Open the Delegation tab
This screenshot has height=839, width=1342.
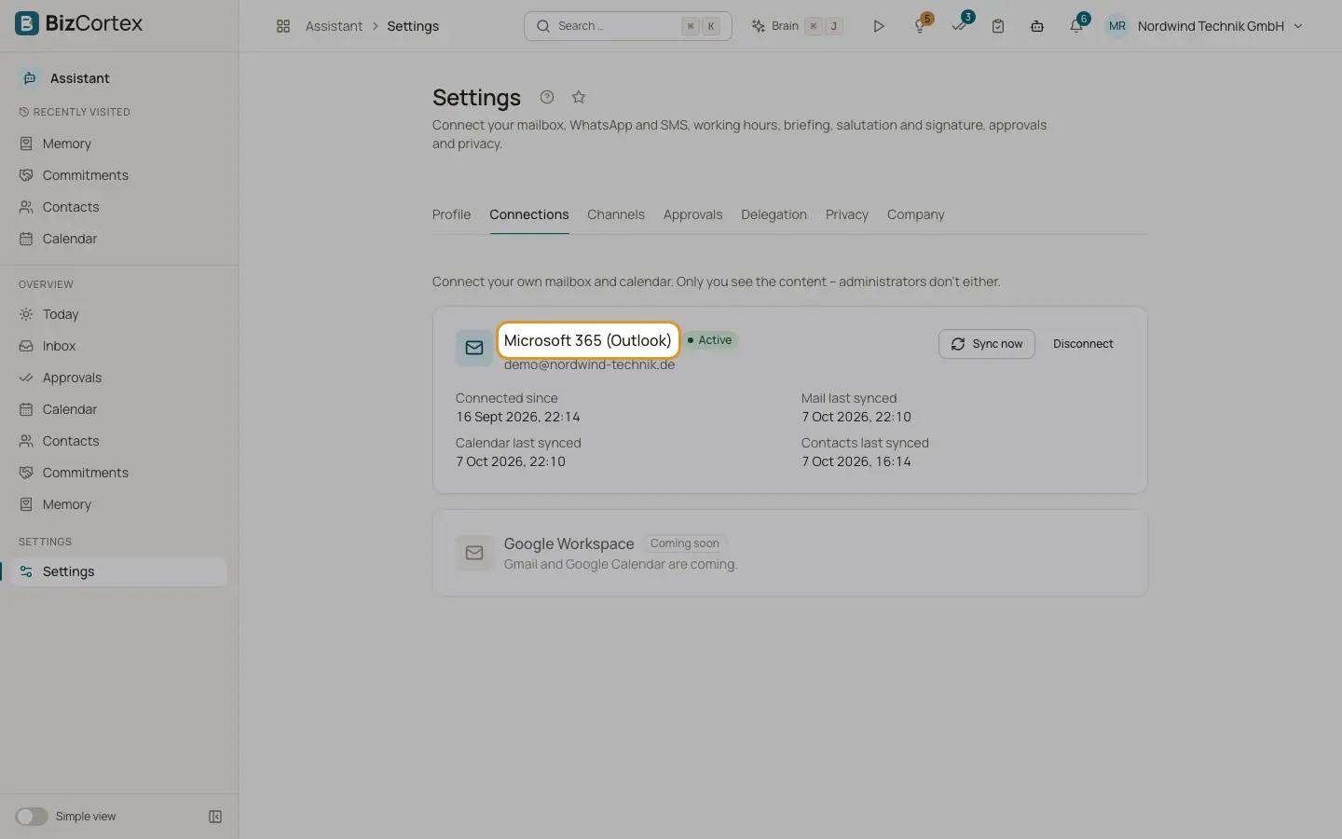(774, 214)
